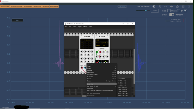Select block size 128x2 (5.8 ms)
The height and width of the screenshot is (109, 194).
click(124, 87)
